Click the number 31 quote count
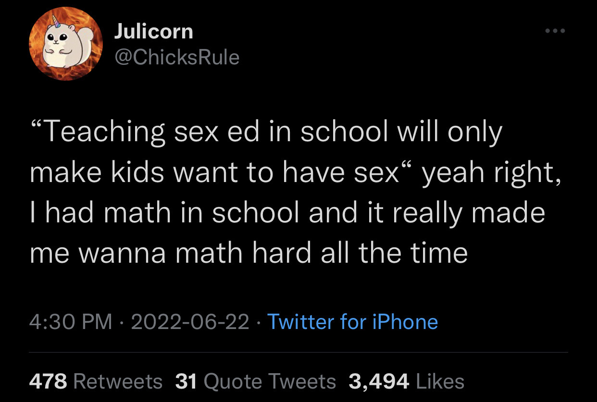The image size is (597, 402). tap(187, 382)
